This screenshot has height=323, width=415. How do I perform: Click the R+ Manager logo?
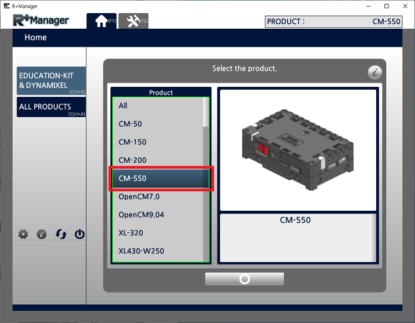[42, 20]
